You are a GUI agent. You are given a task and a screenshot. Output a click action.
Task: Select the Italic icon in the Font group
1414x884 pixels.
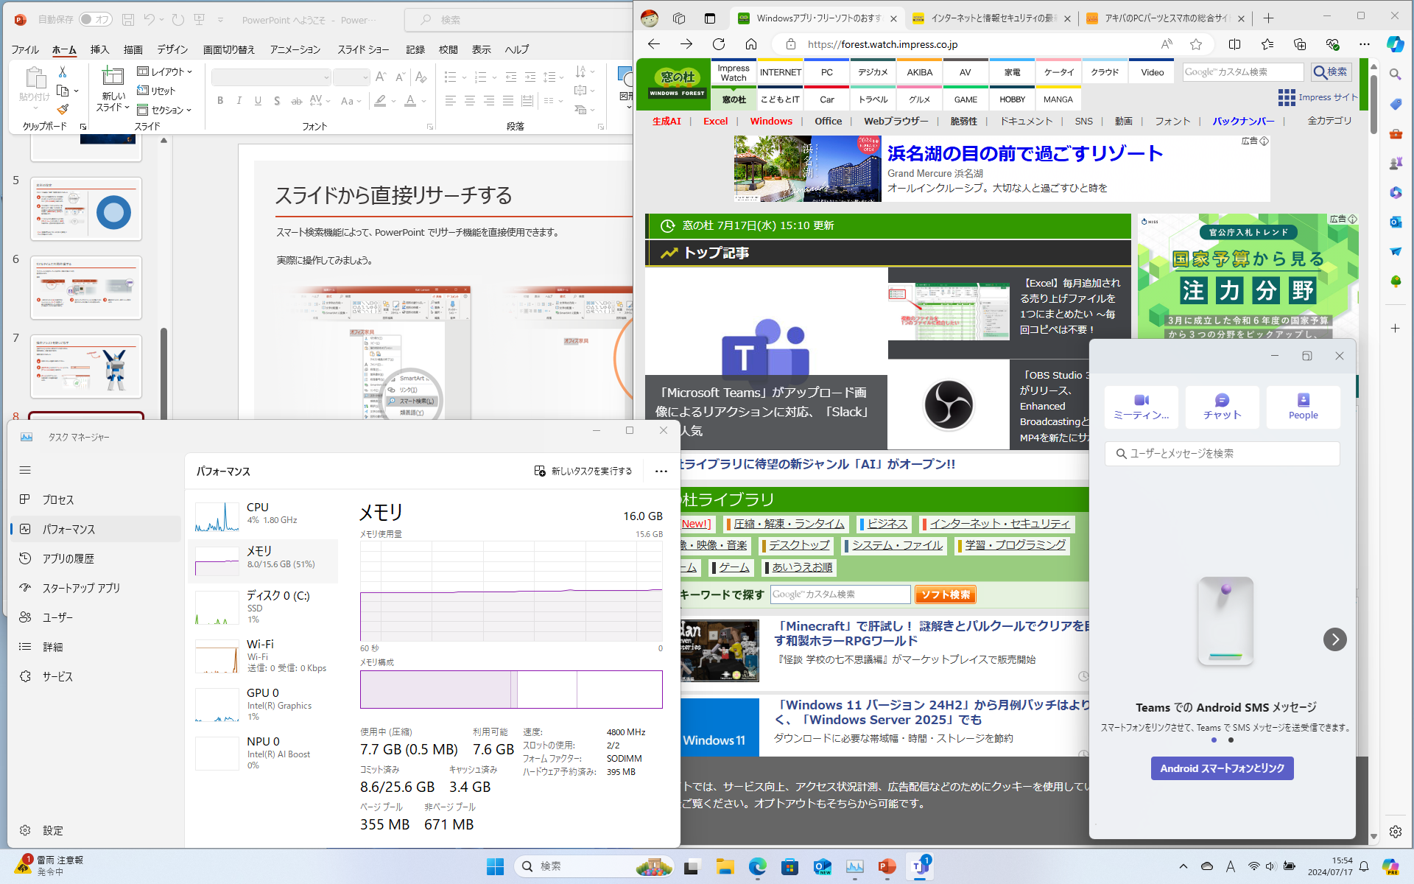coord(239,101)
